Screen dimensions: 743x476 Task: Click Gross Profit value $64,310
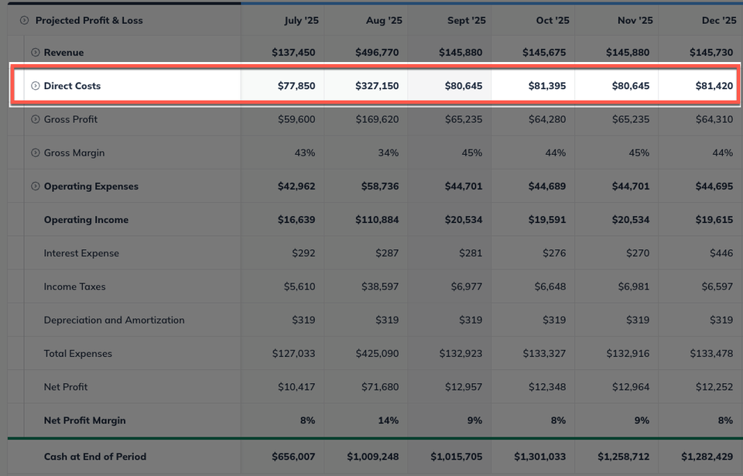click(x=714, y=119)
